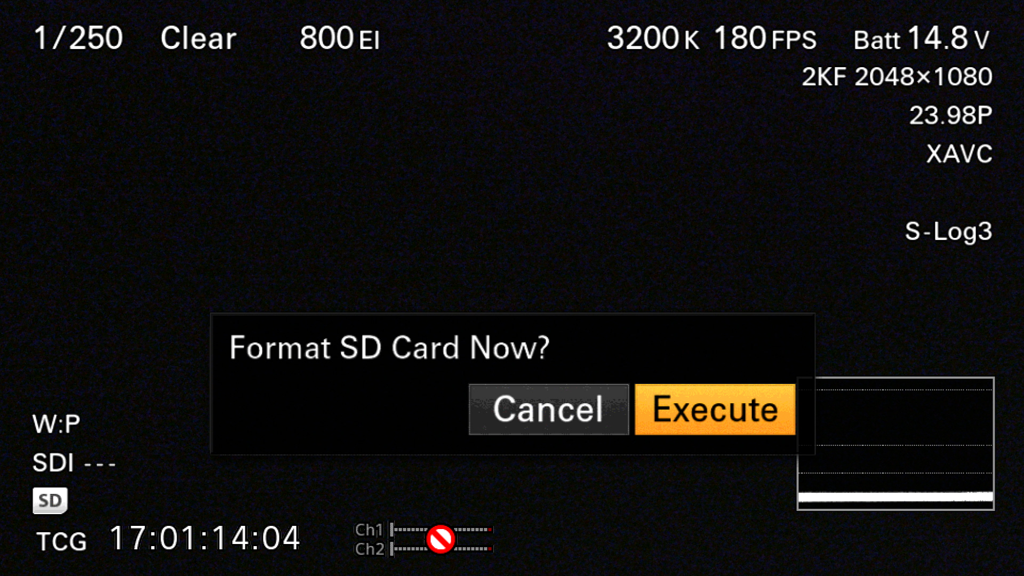This screenshot has width=1024, height=576.
Task: Expand the 23.98P frame rate options
Action: (951, 115)
